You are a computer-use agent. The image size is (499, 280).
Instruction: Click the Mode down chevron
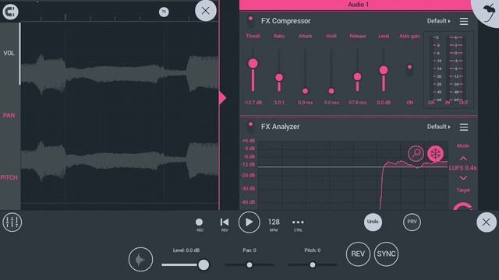coord(463,178)
